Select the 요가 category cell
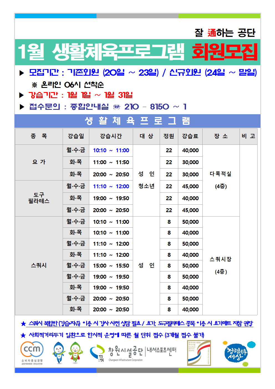 pos(39,162)
